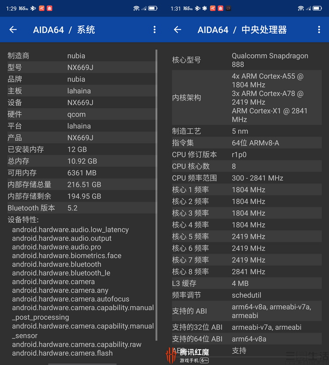This screenshot has width=329, height=365.
Task: Go back from the AIDA64 系统 screen
Action: [x=13, y=29]
